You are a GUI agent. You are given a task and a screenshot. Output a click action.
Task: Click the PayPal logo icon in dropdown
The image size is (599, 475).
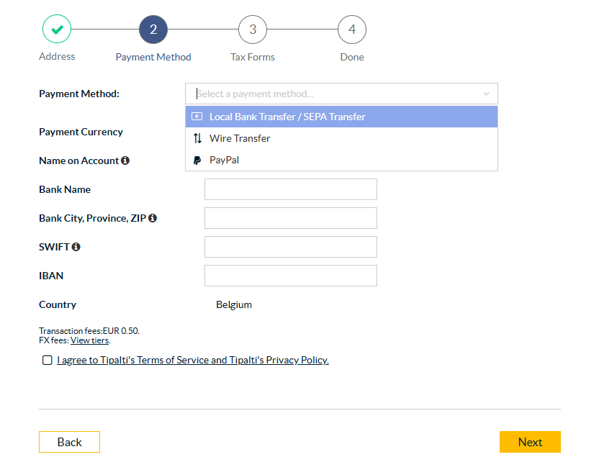[197, 160]
